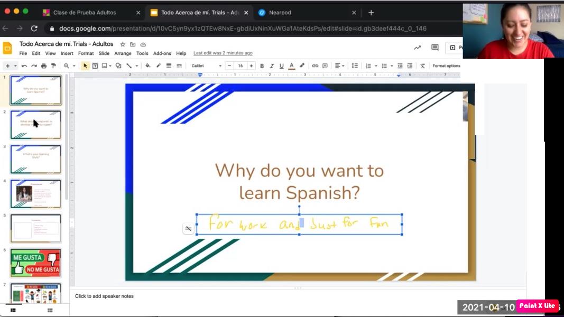Select the ME GUSTA slide thumbnail
564x317 pixels.
(35, 263)
